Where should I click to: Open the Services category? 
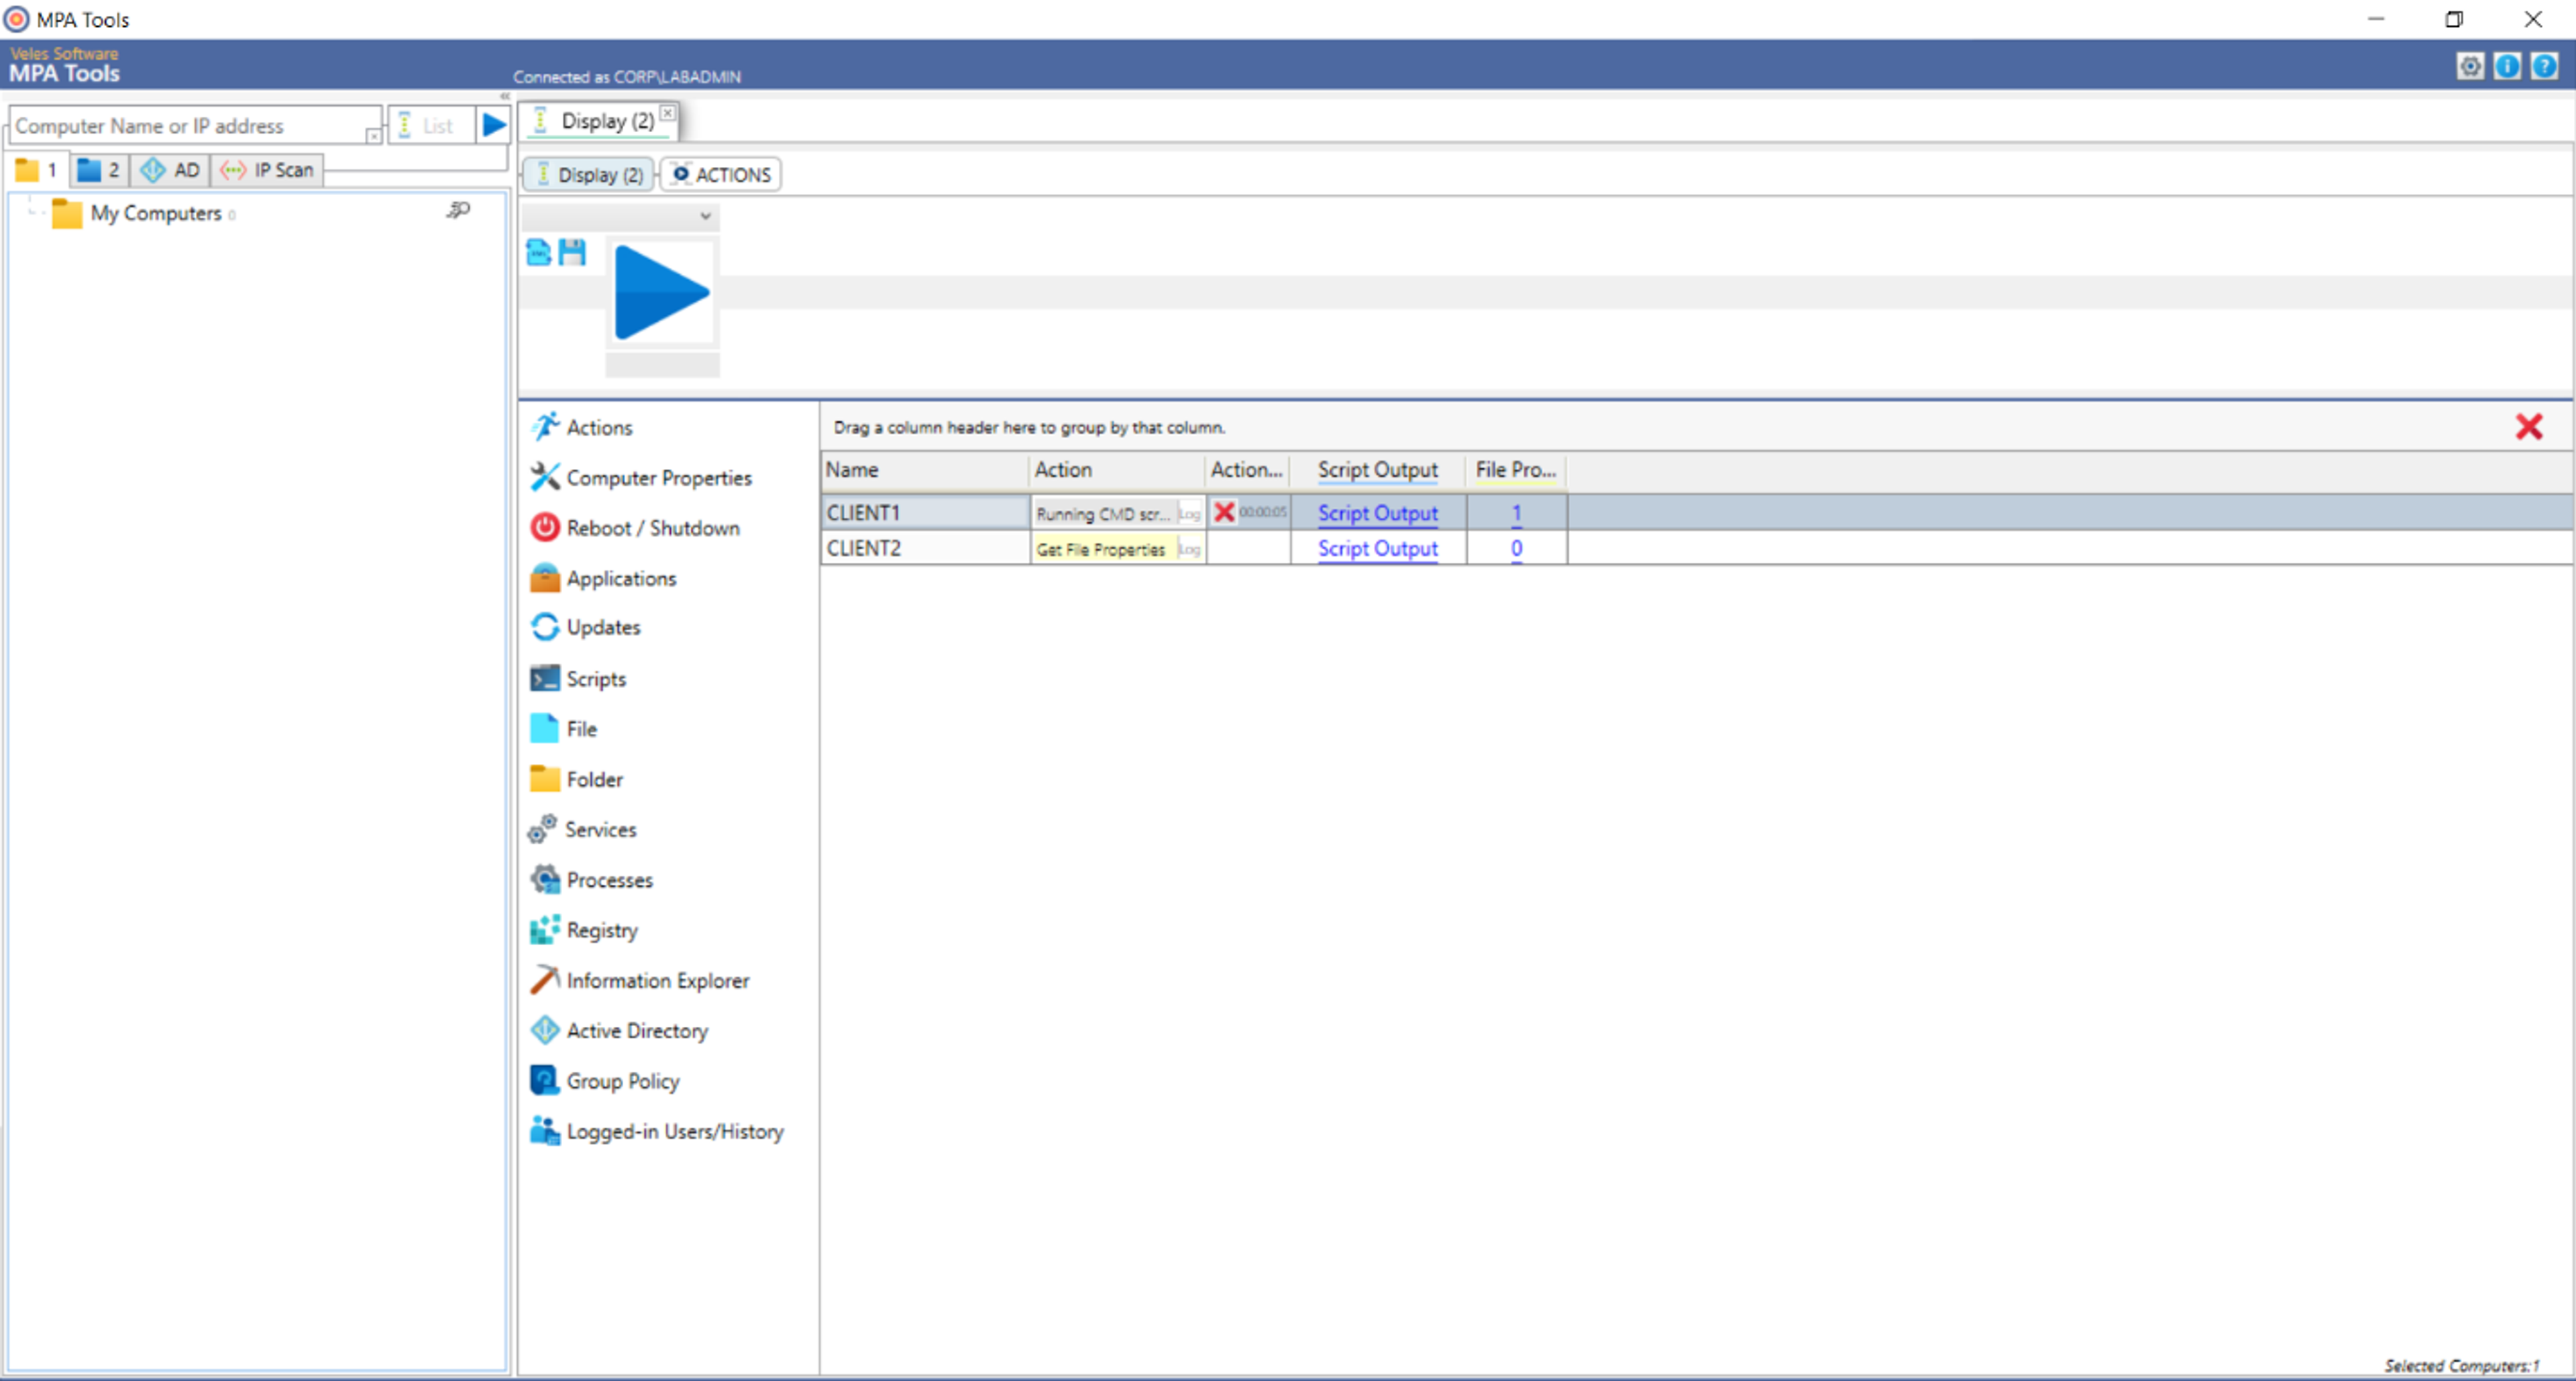coord(583,829)
